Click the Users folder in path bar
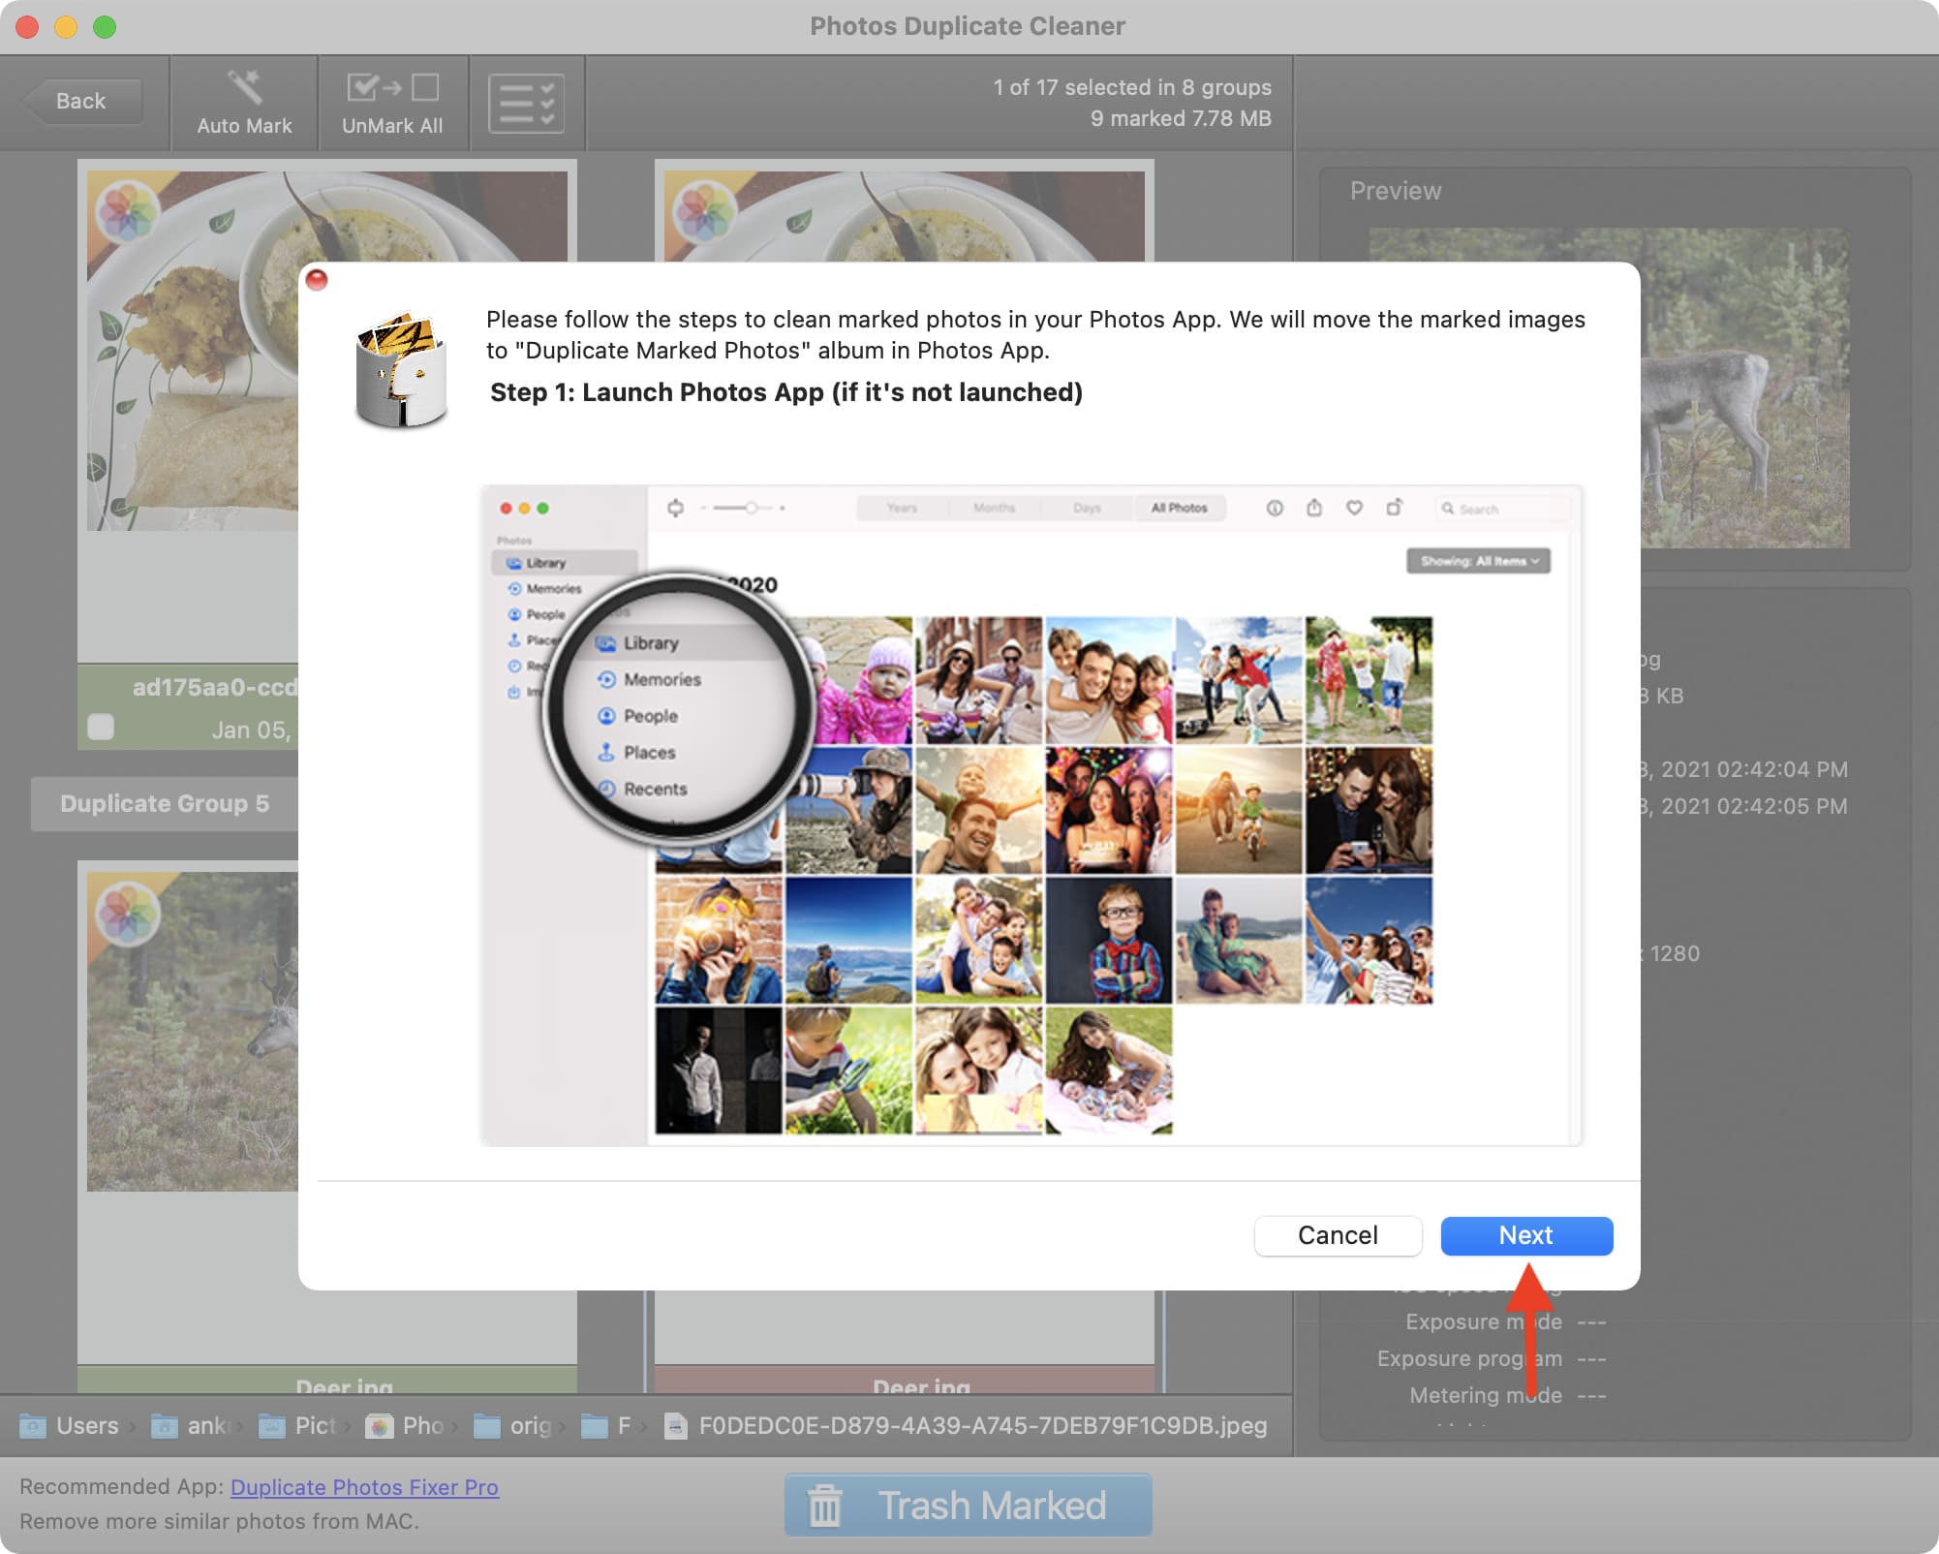Viewport: 1939px width, 1554px height. tap(70, 1425)
